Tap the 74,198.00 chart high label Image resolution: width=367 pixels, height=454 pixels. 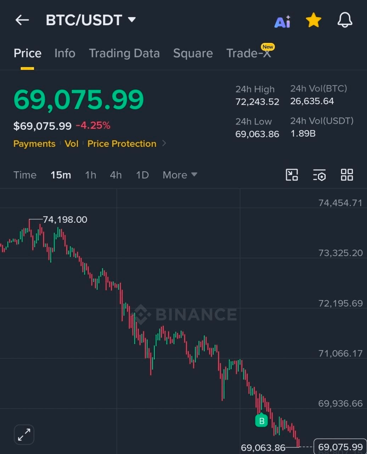click(x=65, y=220)
